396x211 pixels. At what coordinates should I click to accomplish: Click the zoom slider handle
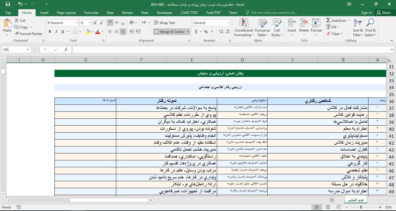click(x=361, y=207)
